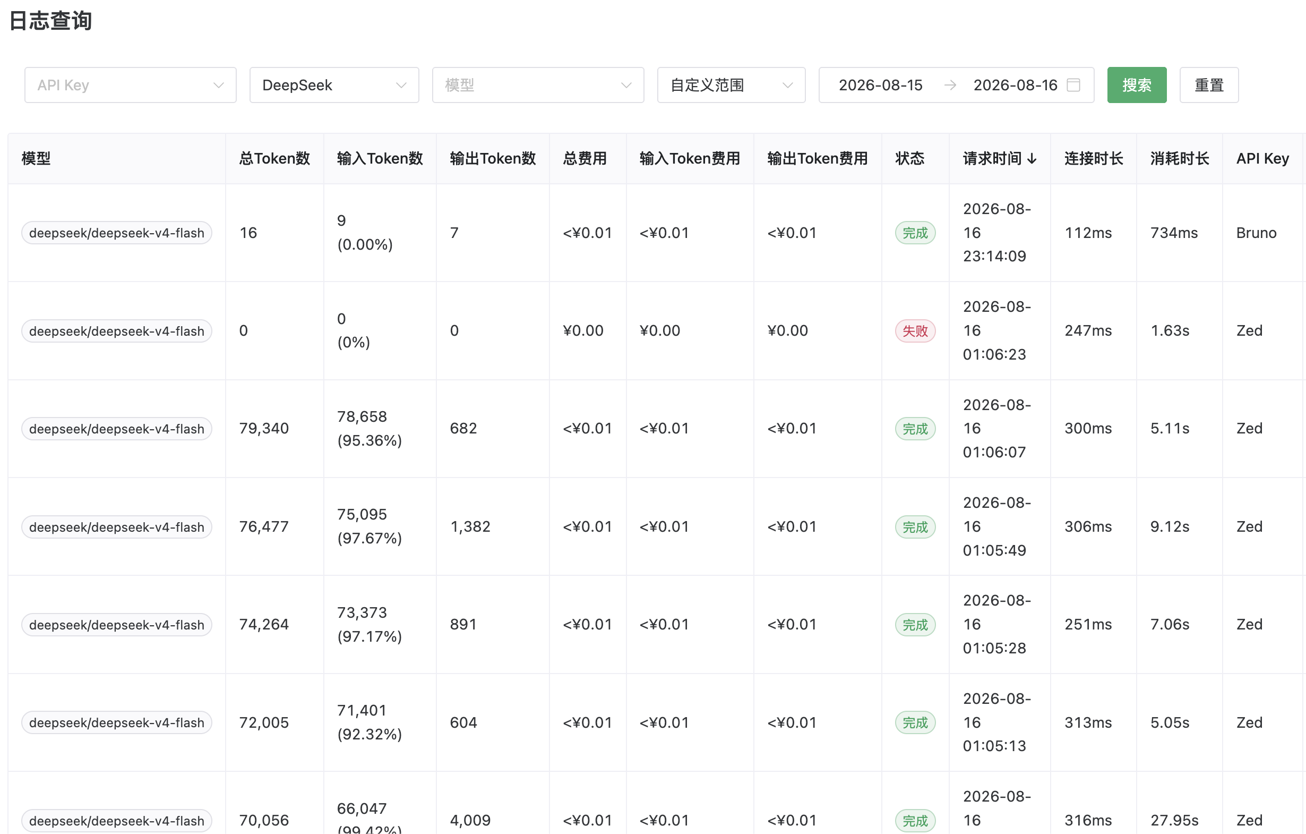The width and height of the screenshot is (1306, 834).
Task: Click 完成 tag in the Bruno row
Action: [x=915, y=233]
